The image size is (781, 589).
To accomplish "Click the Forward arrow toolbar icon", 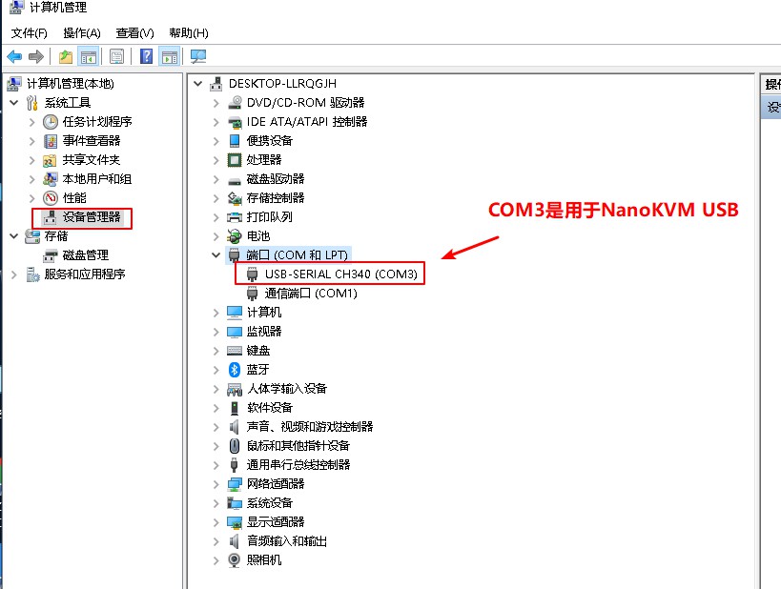I will [36, 57].
